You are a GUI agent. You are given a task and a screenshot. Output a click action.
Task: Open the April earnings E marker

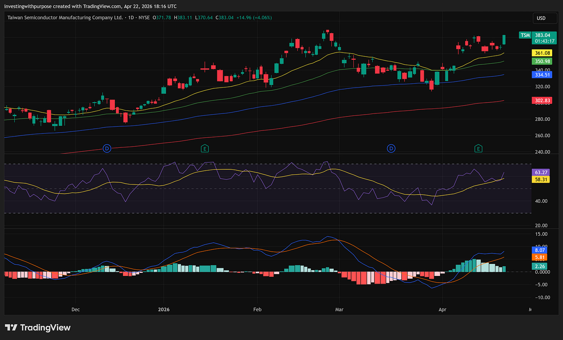tap(478, 149)
